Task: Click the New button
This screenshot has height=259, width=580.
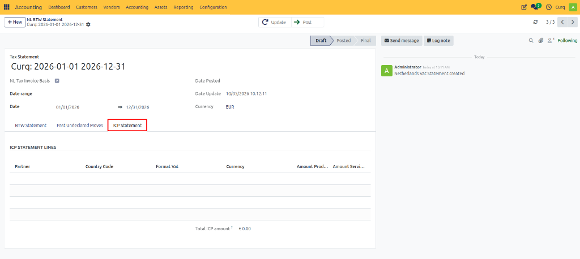Action: (15, 22)
